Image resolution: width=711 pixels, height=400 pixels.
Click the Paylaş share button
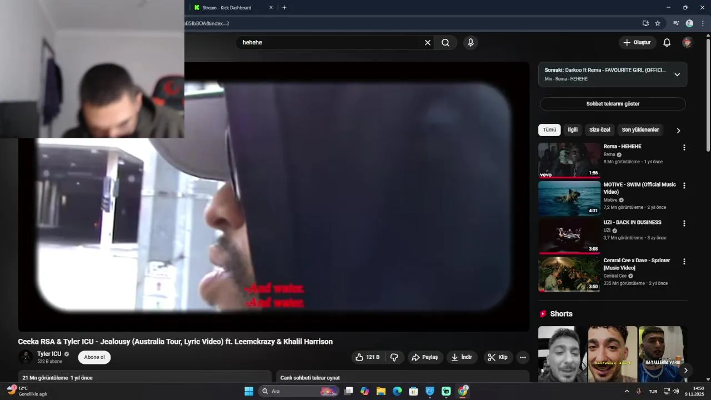coord(424,357)
